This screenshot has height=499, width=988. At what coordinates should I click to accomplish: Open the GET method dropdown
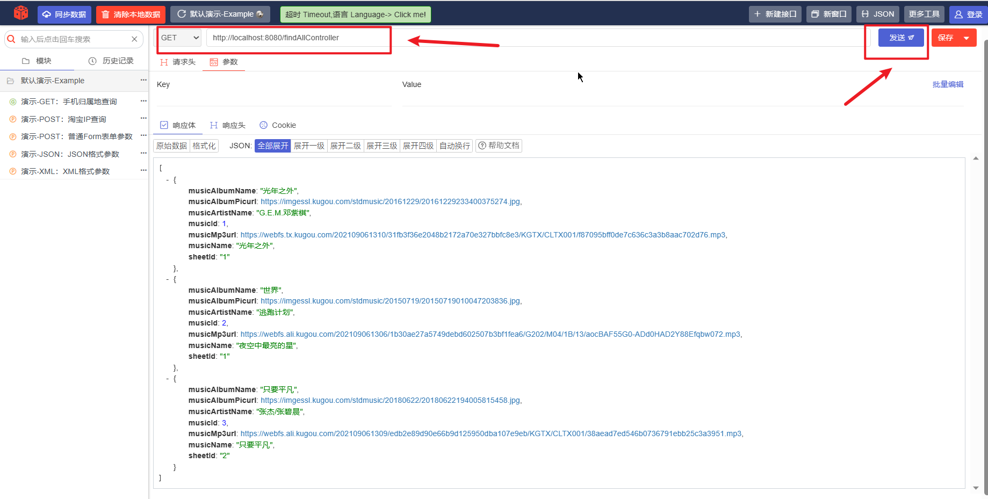180,38
